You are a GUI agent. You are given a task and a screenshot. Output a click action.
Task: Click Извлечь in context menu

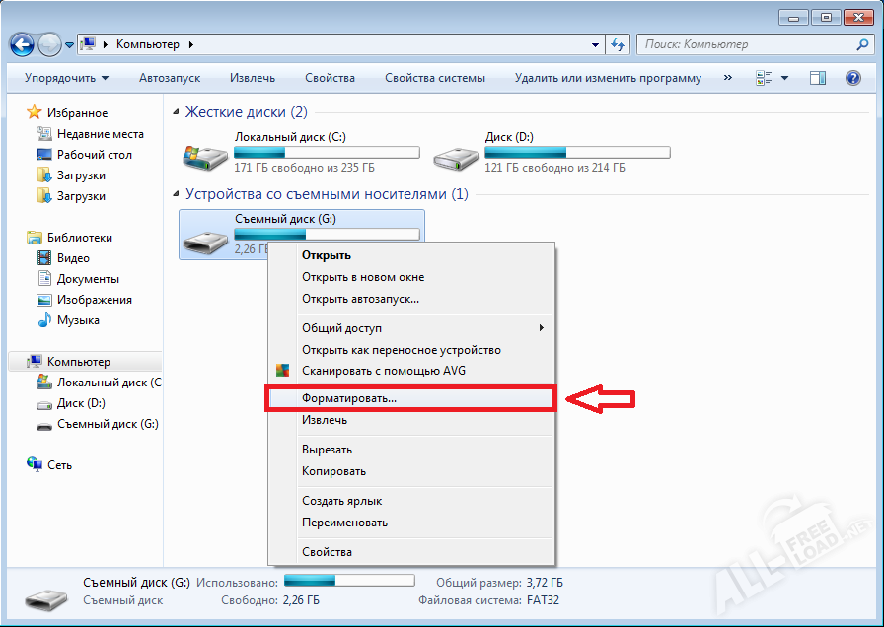click(x=325, y=420)
